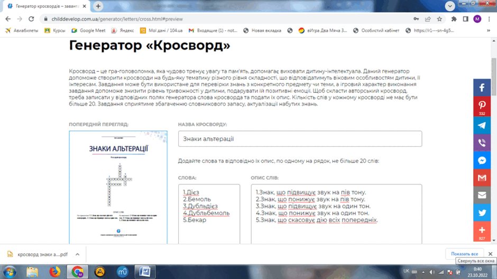497x279 pixels.
Task: Open the tab search dropdown arrow
Action: 450,6
